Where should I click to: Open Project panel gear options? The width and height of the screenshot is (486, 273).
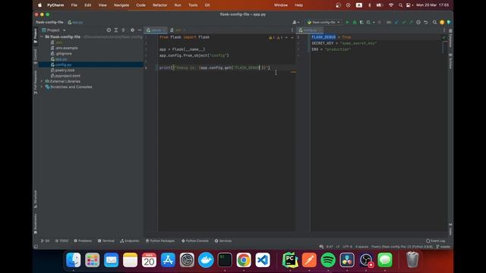(132, 30)
